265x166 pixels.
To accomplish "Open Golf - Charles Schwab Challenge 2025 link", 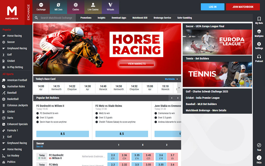I will tap(207, 91).
